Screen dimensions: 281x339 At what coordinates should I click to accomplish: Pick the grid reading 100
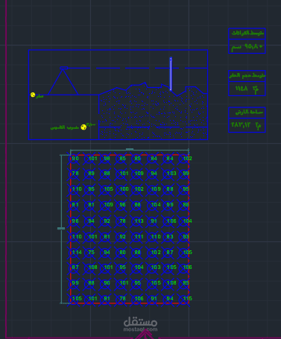tap(124, 189)
